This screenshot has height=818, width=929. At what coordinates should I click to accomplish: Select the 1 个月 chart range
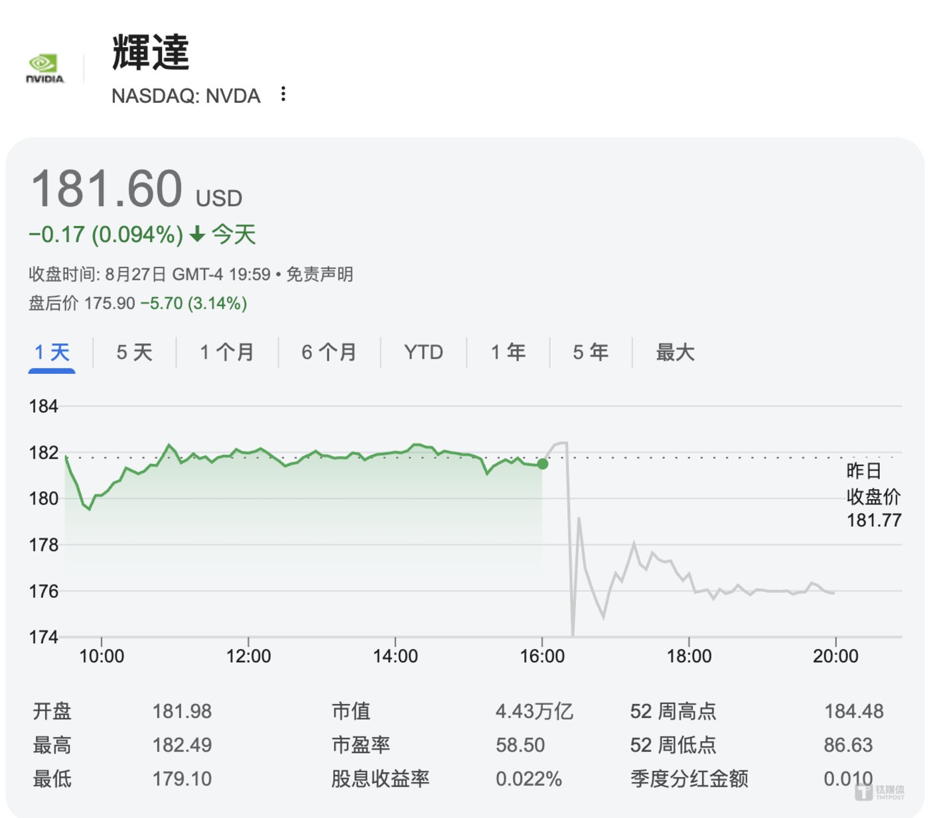pos(227,352)
